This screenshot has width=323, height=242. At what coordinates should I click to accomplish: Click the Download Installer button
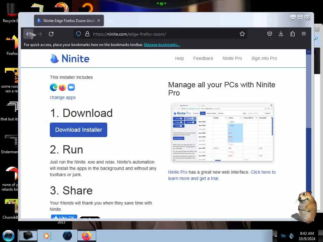(x=79, y=130)
